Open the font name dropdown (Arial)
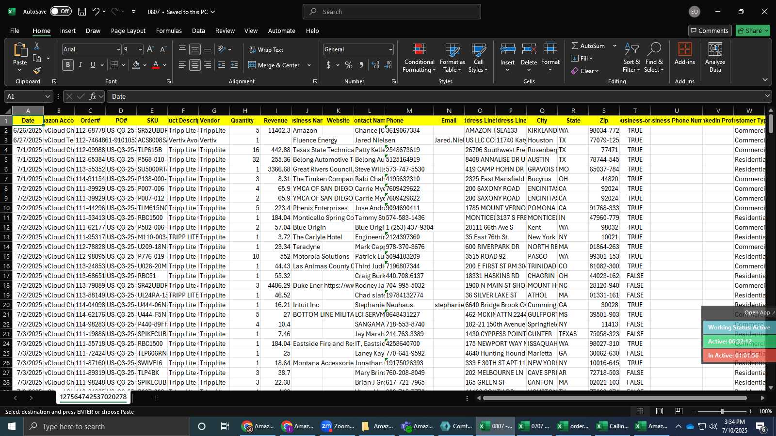The height and width of the screenshot is (436, 776). 118,49
